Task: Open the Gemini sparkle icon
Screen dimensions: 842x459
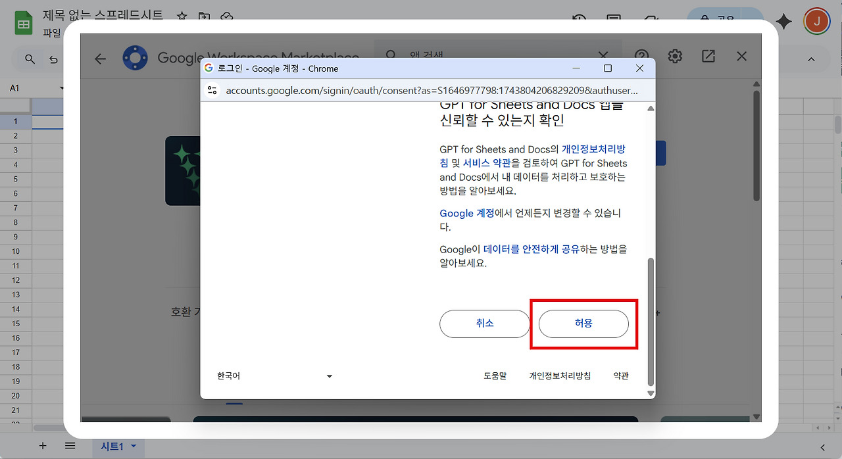Action: click(x=783, y=22)
